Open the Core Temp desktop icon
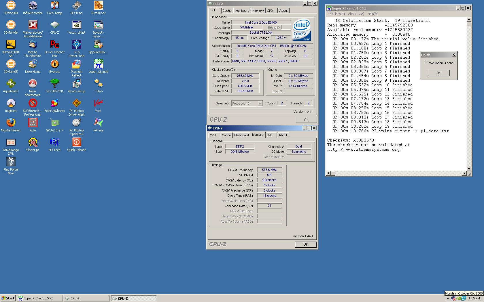The height and width of the screenshot is (302, 484). (x=54, y=8)
